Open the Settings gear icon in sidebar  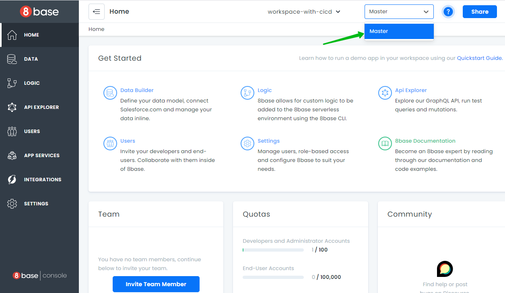[x=12, y=204]
